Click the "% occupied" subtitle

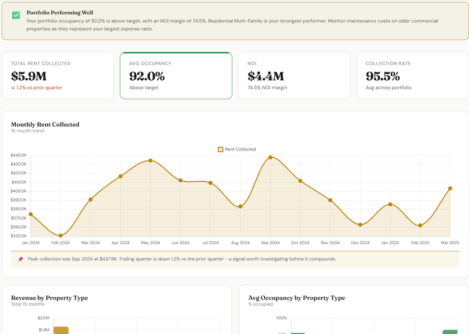click(261, 304)
